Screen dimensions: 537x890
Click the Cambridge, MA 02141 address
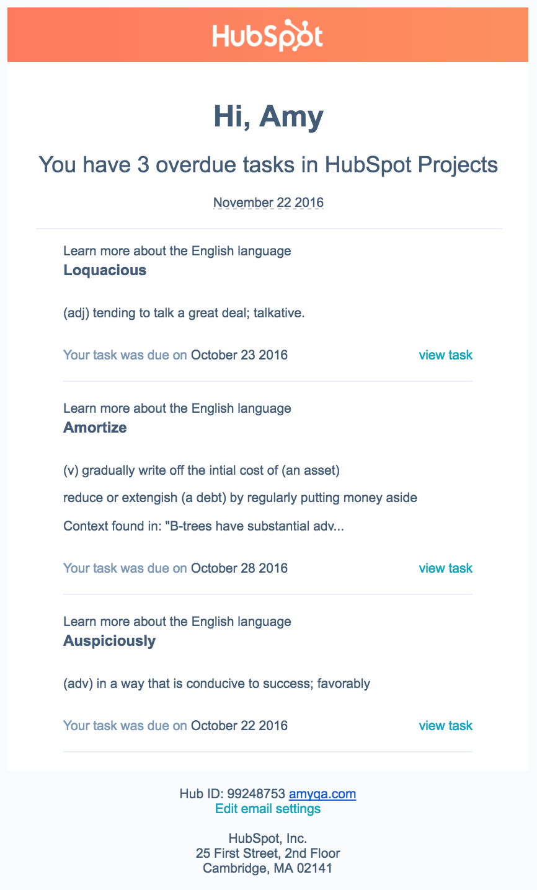[x=268, y=868]
